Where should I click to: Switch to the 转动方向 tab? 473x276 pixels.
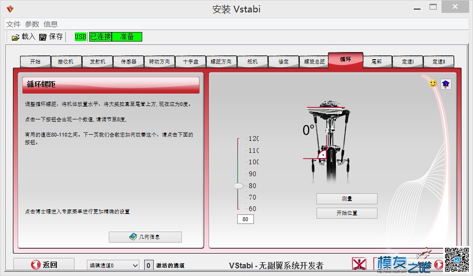[x=159, y=62]
